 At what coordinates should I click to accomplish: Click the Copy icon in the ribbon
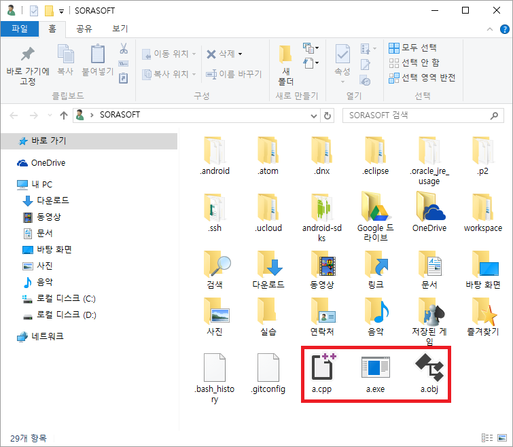65,54
